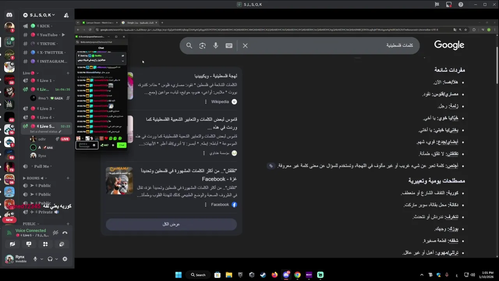
Task: Join the Live 1 voice channel
Action: 45,80
